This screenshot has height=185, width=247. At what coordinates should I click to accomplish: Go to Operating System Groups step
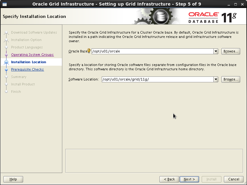click(32, 55)
